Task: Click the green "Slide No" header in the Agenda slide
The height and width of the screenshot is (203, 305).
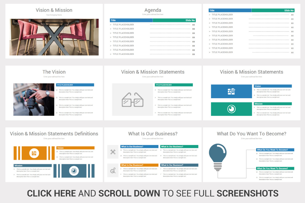Action: click(x=174, y=20)
